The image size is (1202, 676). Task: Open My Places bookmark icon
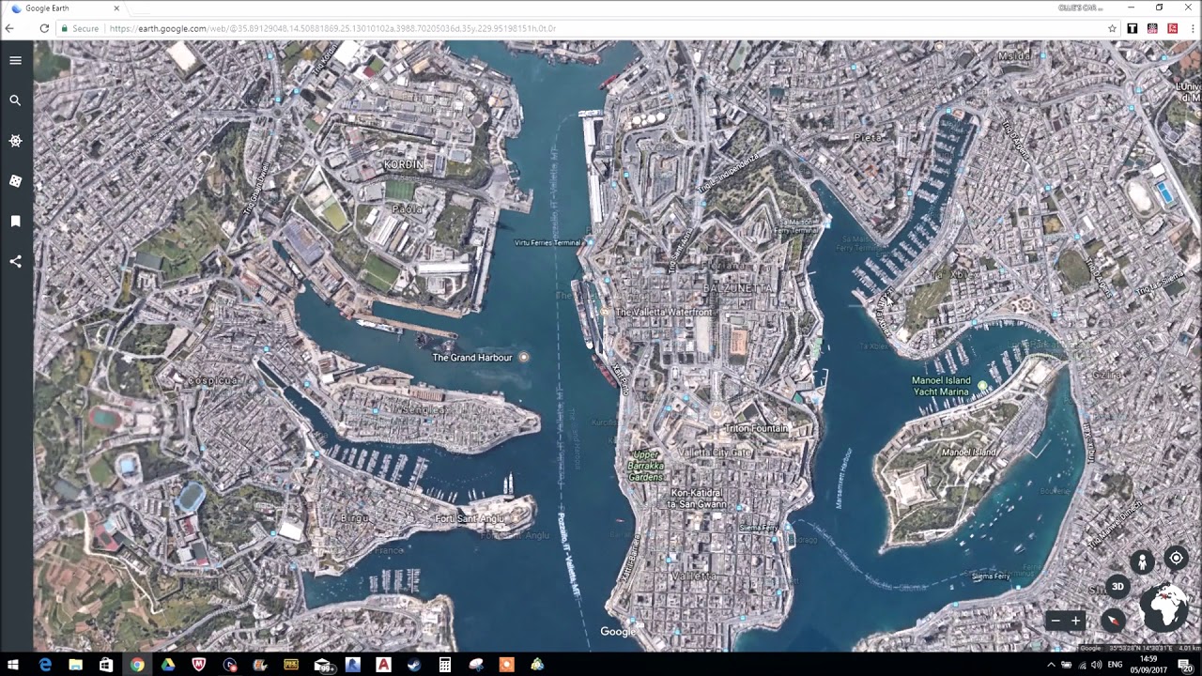tap(15, 222)
